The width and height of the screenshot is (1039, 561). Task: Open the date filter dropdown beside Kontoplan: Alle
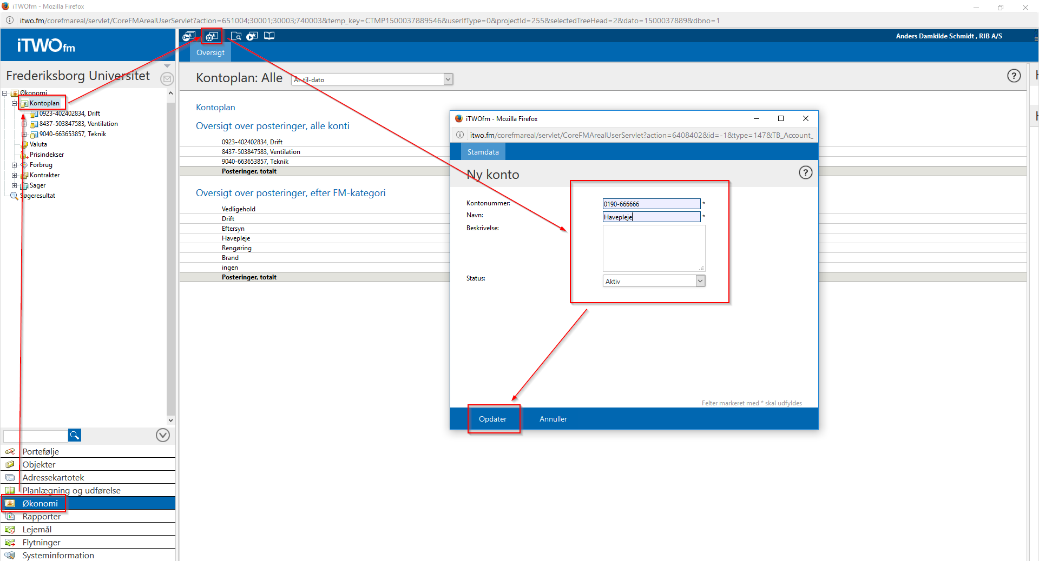click(448, 79)
